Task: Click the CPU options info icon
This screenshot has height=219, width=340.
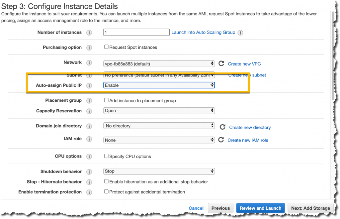Action: 89,156
